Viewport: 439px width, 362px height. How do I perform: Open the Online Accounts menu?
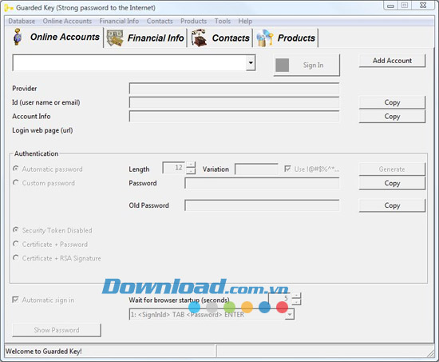(67, 21)
